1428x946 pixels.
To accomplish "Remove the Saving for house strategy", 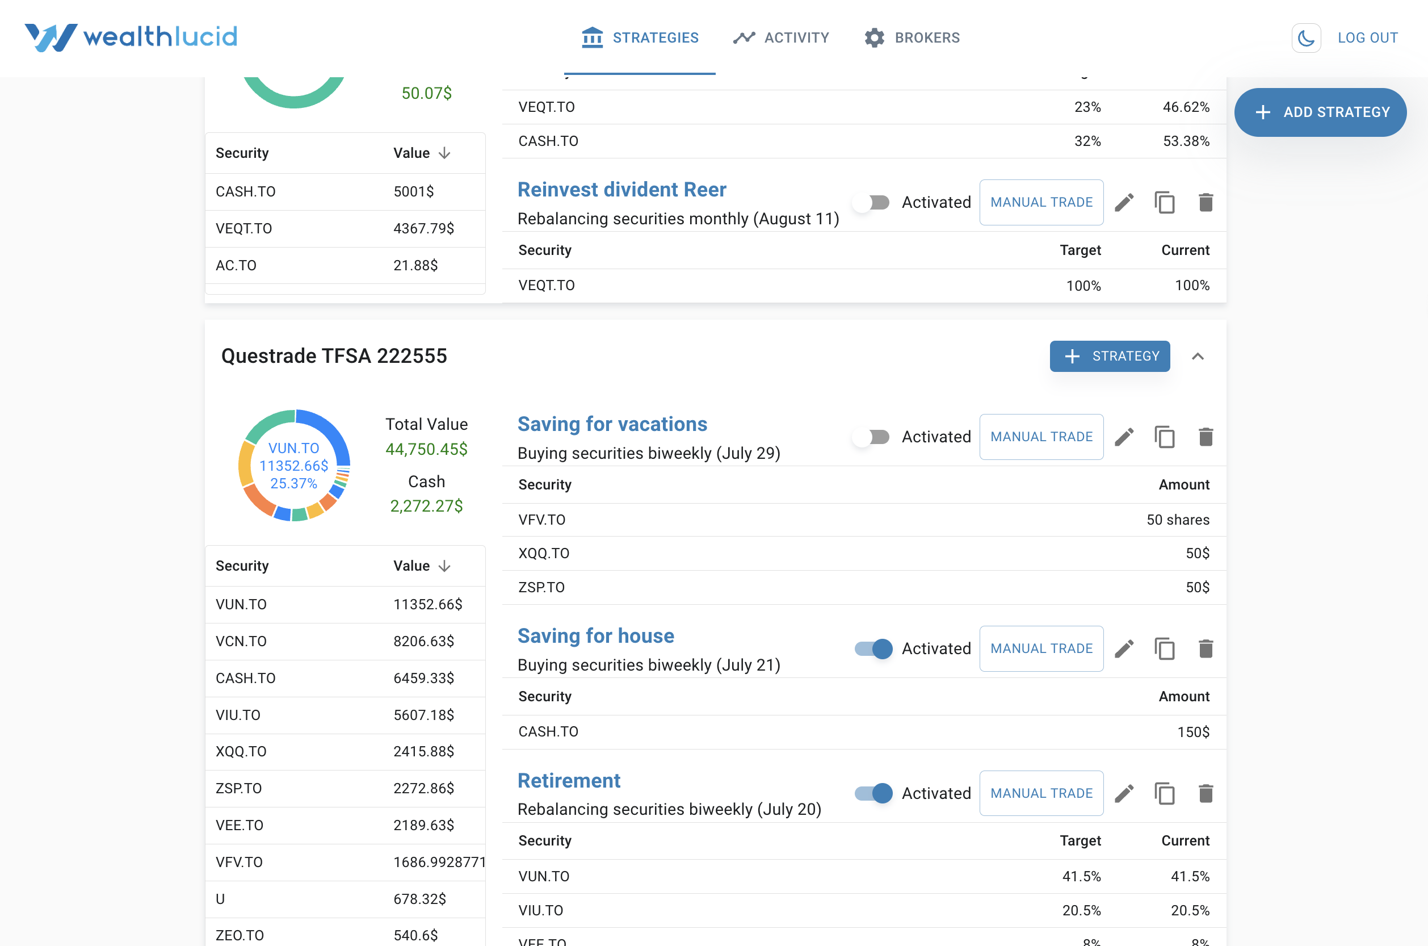I will coord(1206,648).
